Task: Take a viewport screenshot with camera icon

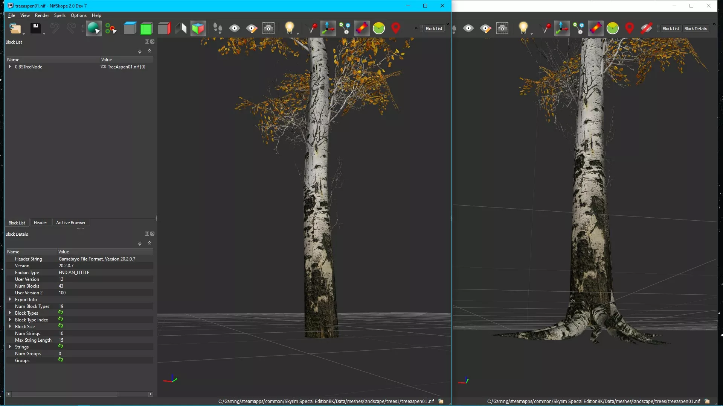Action: pyautogui.click(x=268, y=28)
